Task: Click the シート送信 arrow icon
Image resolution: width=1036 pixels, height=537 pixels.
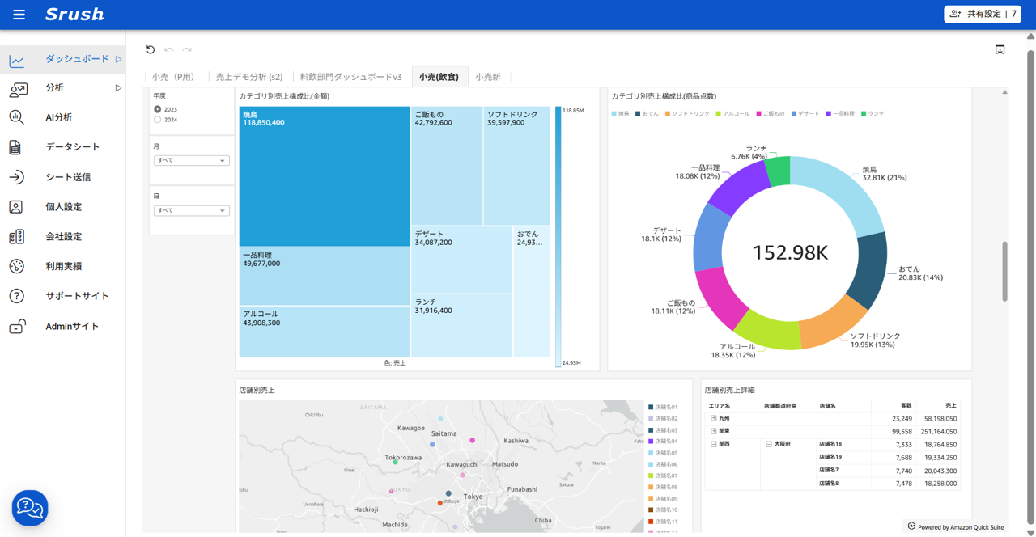Action: (x=16, y=177)
